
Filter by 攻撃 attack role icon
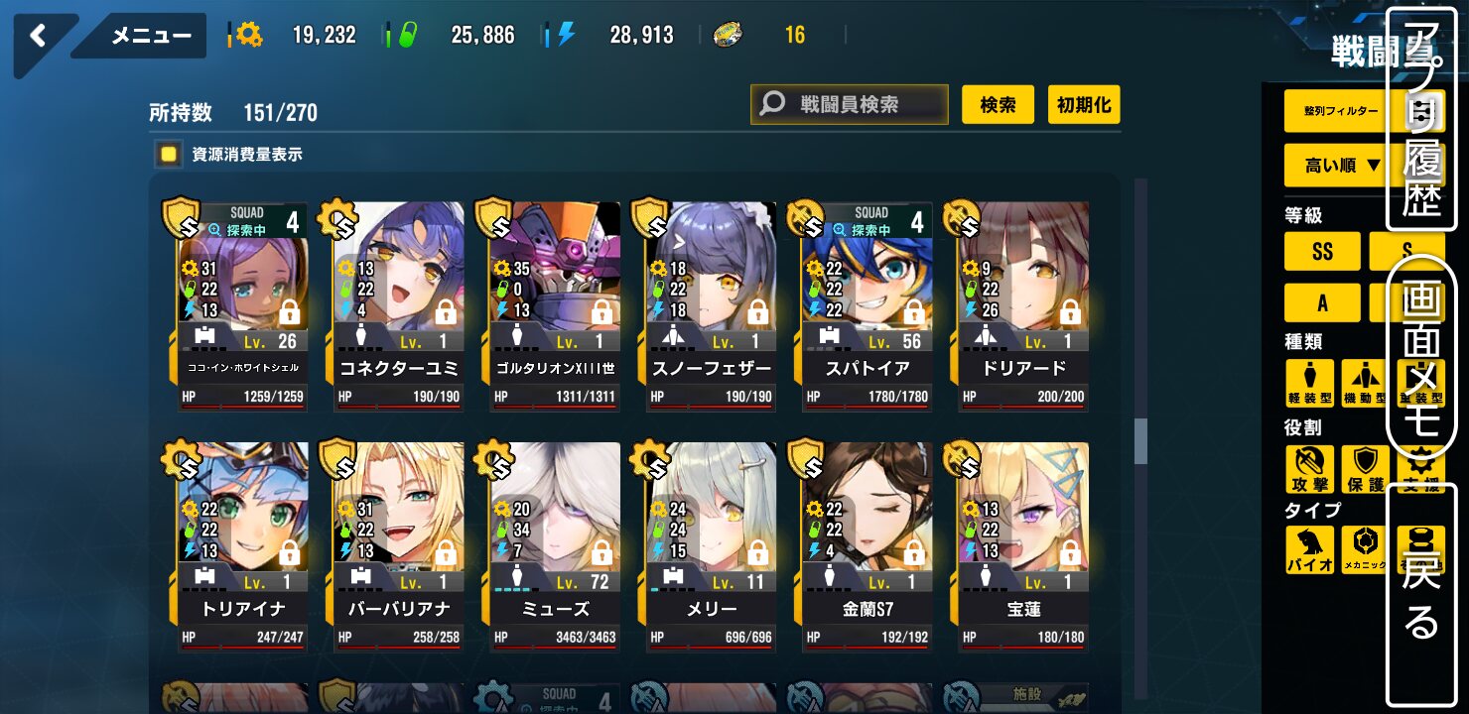point(1309,469)
